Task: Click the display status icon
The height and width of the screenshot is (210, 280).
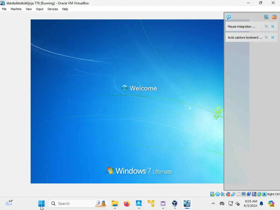Action: click(244, 194)
